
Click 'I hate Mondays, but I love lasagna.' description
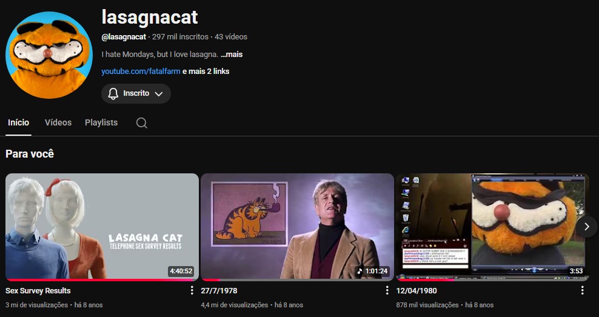click(159, 54)
